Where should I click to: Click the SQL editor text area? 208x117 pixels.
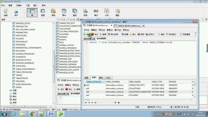[143, 58]
